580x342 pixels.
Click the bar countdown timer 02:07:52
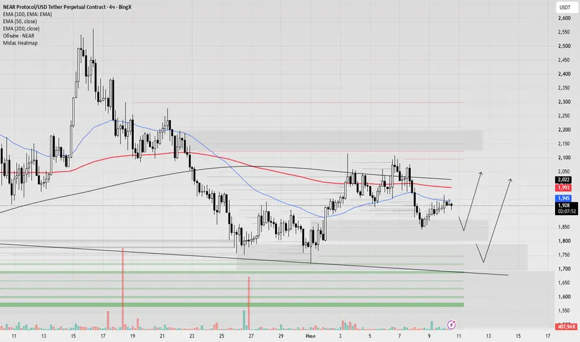point(567,211)
